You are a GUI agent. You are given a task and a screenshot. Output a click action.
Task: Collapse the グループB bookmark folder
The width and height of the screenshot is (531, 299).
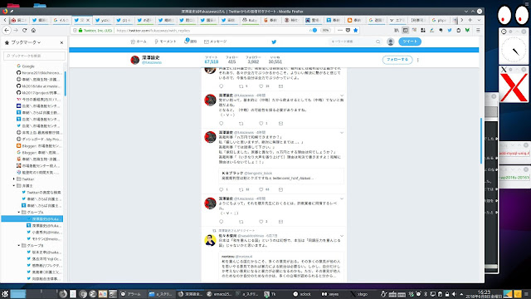tap(19, 246)
